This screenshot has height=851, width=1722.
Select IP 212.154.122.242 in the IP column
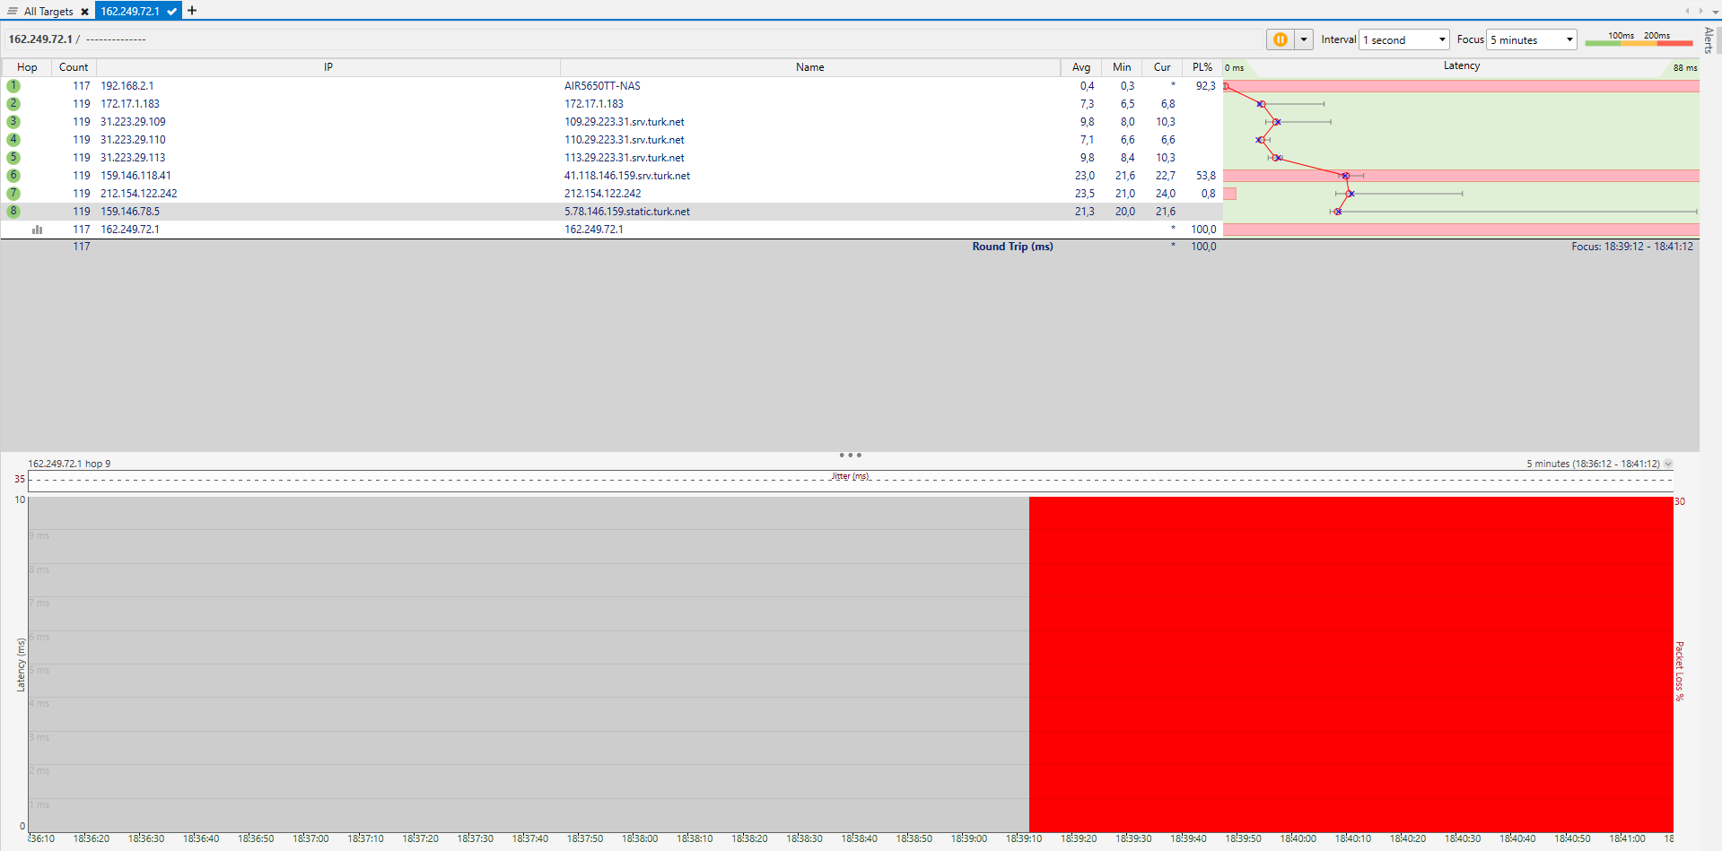(x=139, y=194)
